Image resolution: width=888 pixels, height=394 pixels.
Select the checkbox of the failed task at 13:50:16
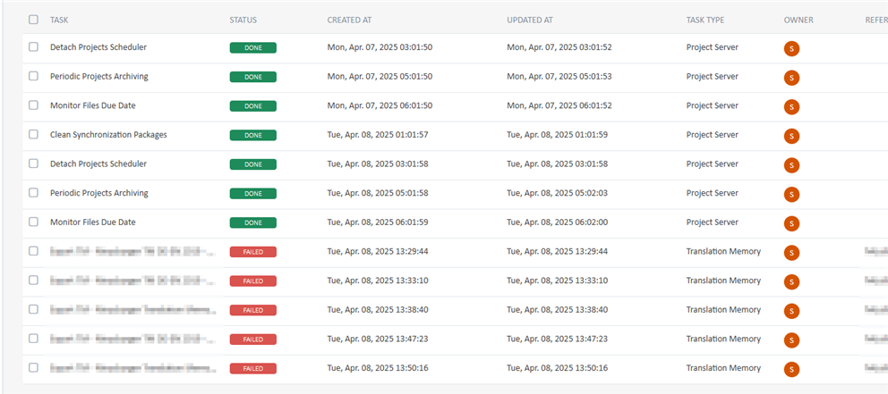pyautogui.click(x=33, y=367)
